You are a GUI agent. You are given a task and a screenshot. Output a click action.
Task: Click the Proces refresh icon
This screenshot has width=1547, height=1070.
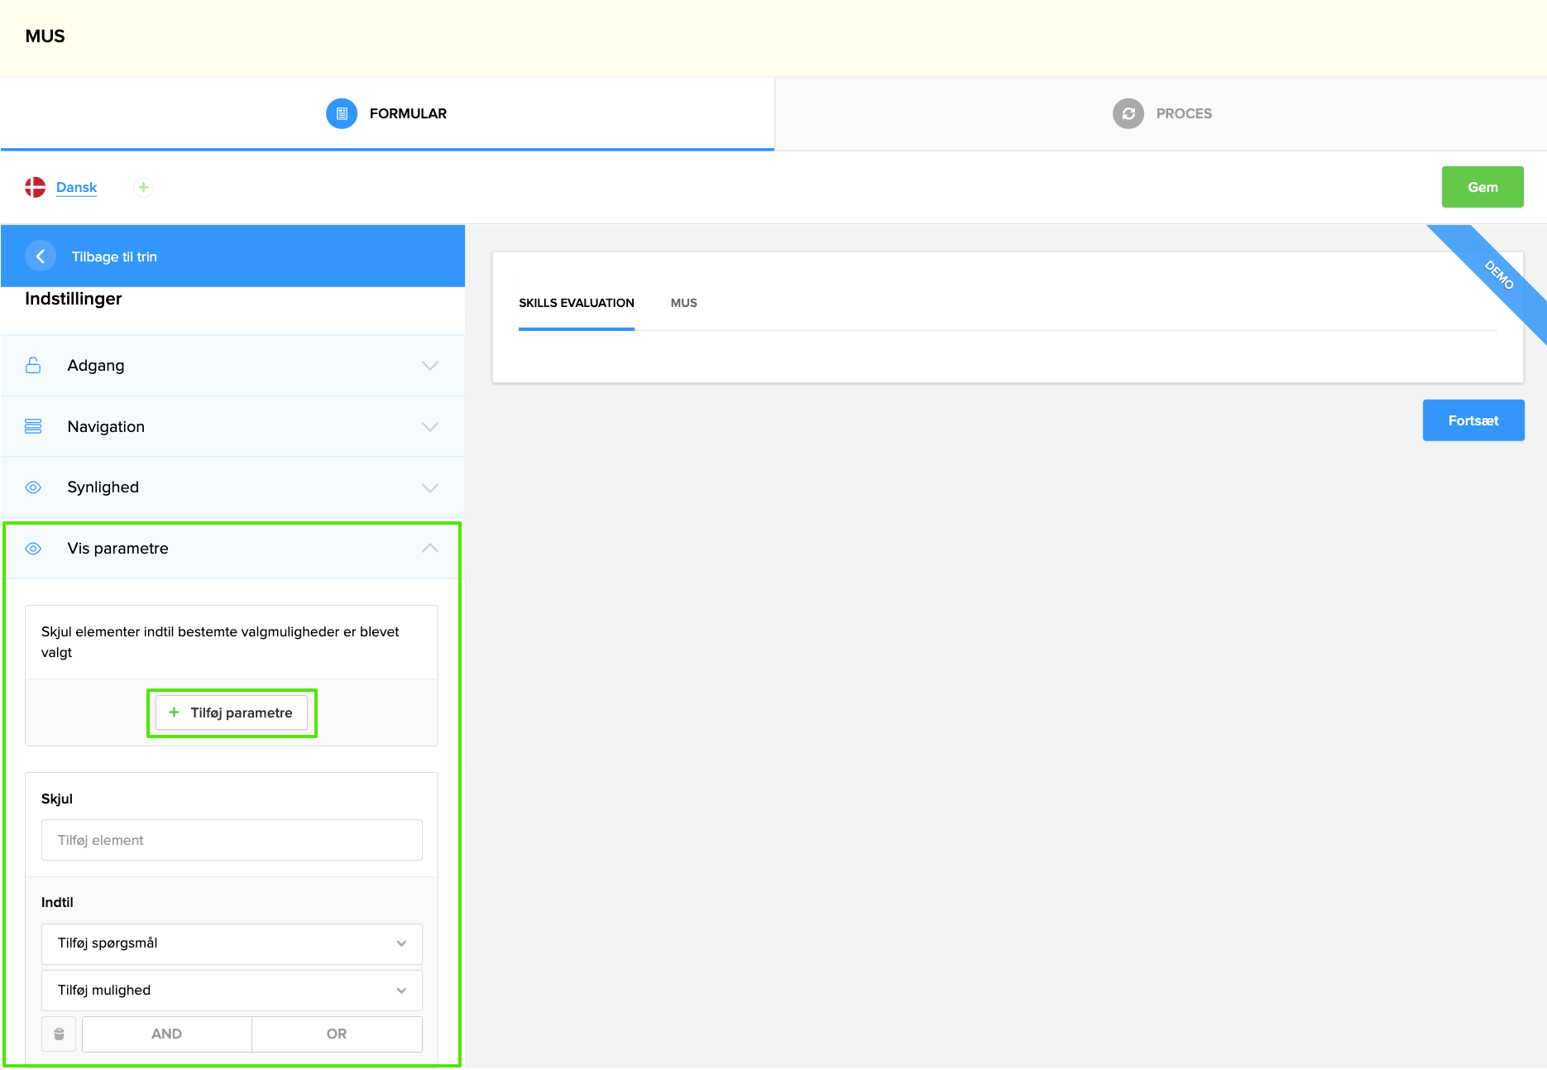[x=1128, y=113]
